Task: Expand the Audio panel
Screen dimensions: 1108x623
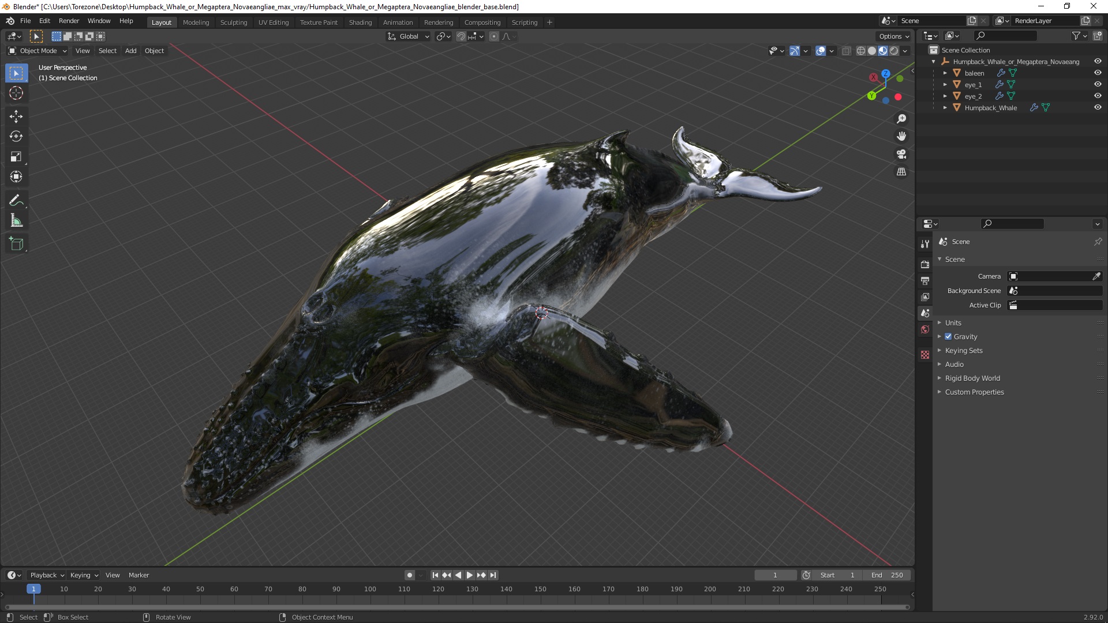Action: 954,365
